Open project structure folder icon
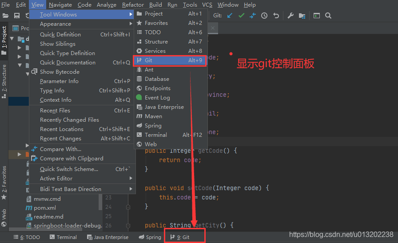 tap(302, 16)
